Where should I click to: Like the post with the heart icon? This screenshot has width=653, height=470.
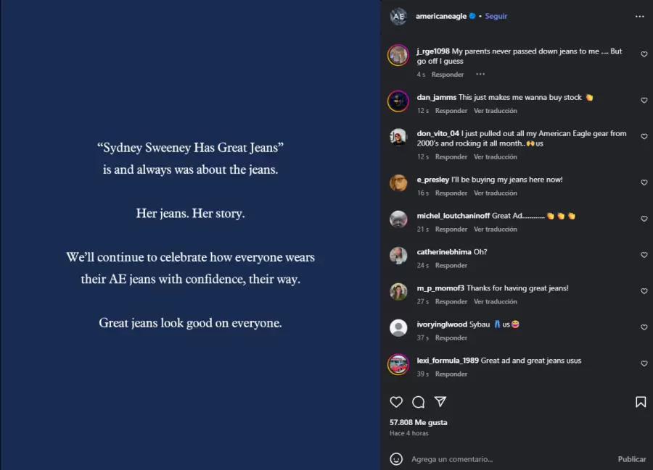[x=396, y=402]
